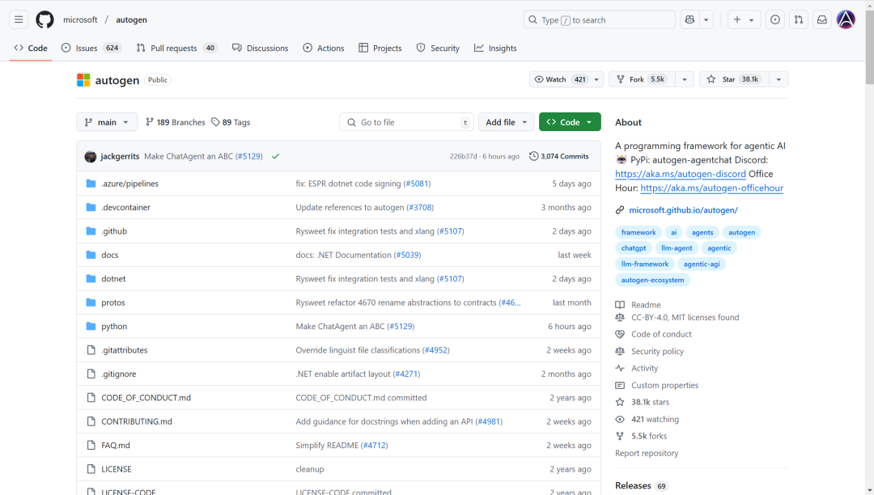Open the user profile avatar menu
This screenshot has width=874, height=495.
coord(846,19)
